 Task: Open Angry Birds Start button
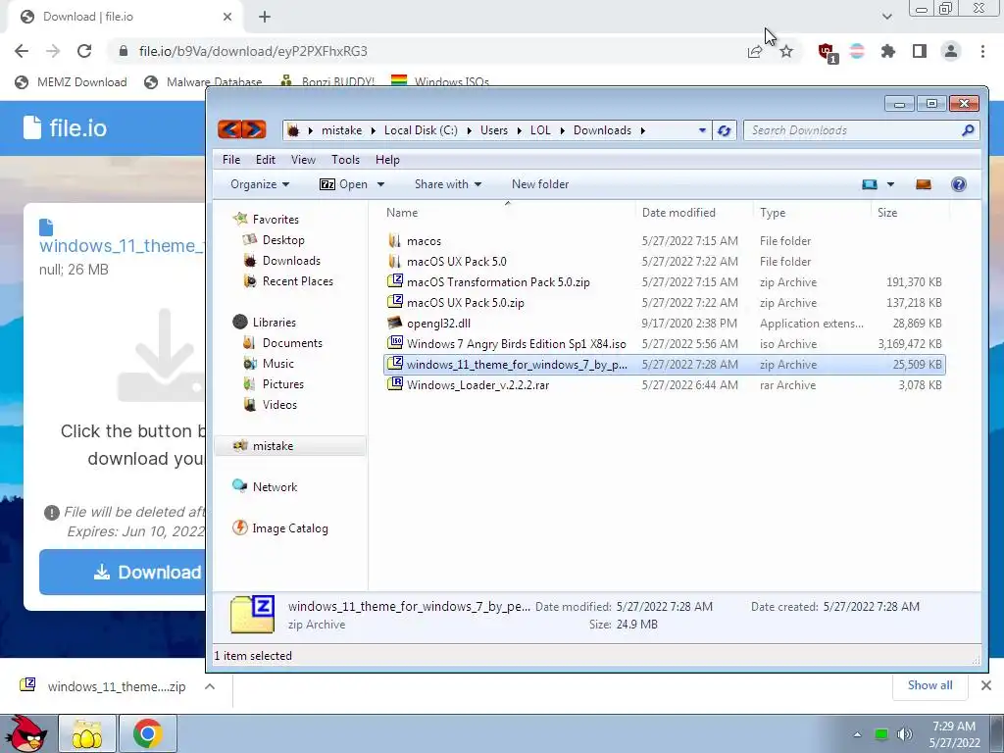[25, 733]
